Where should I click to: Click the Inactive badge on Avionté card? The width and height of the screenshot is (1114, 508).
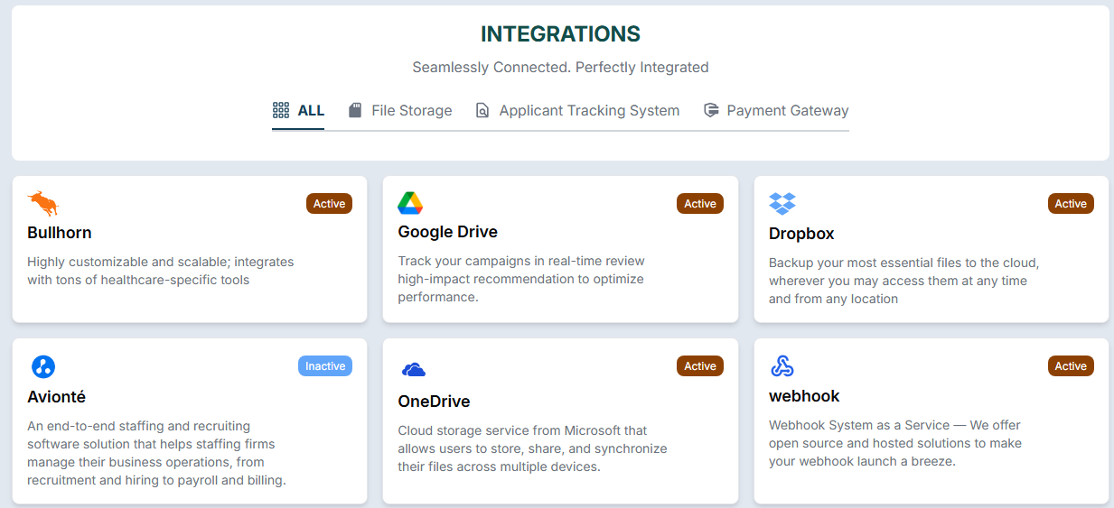point(325,366)
